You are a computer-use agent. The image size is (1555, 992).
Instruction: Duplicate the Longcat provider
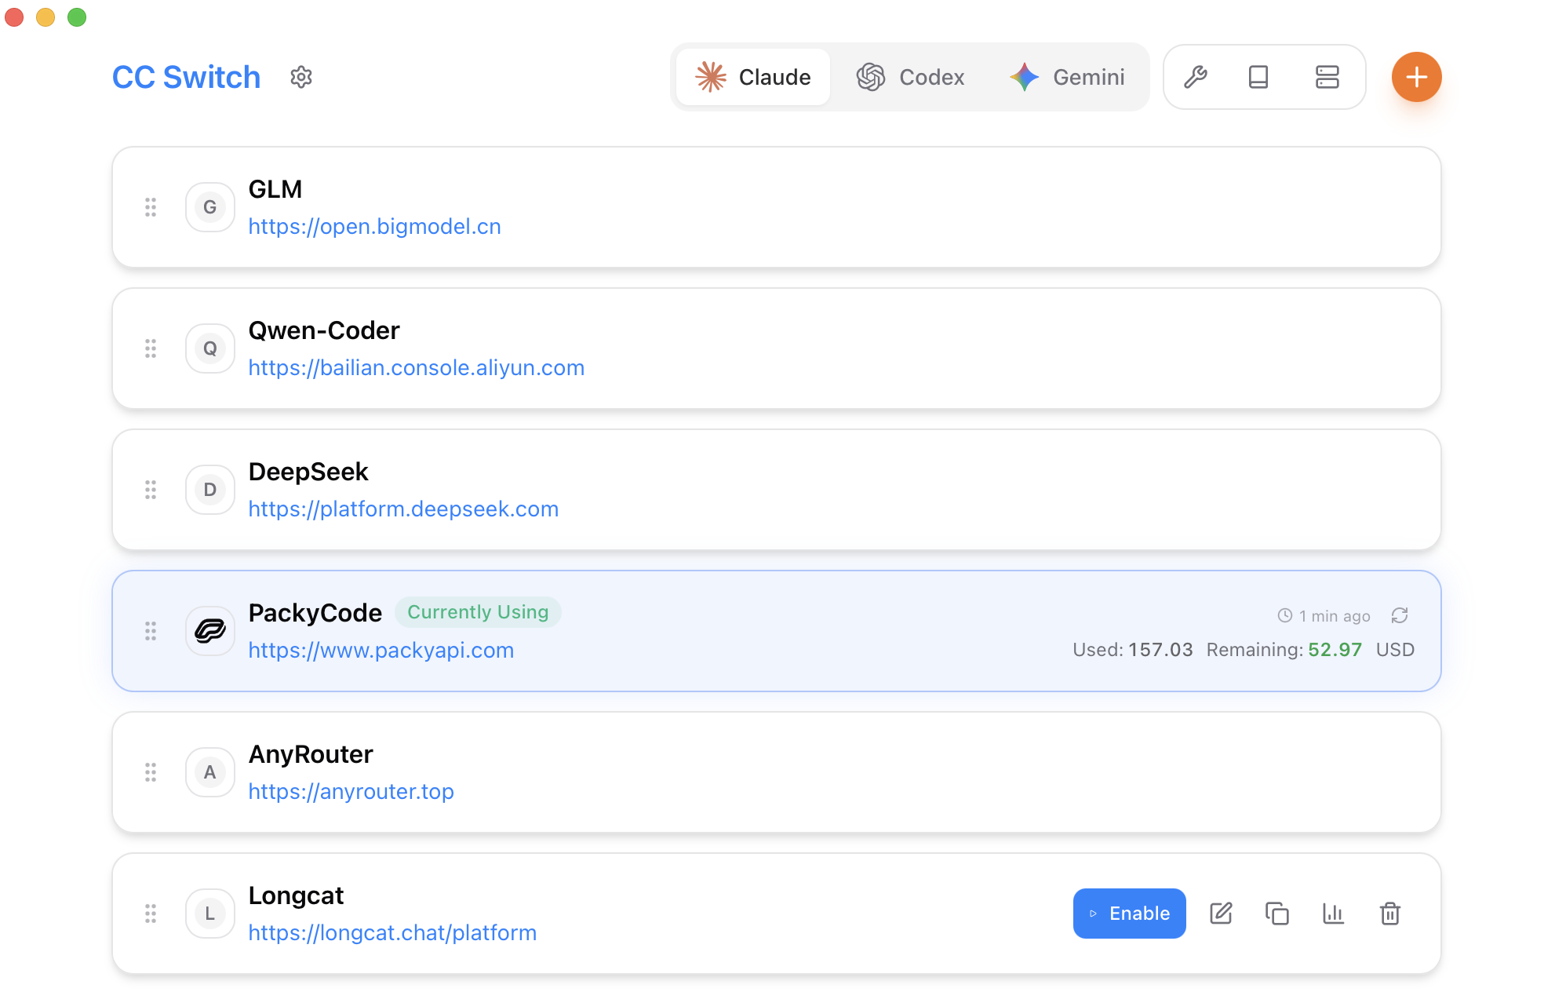point(1277,914)
